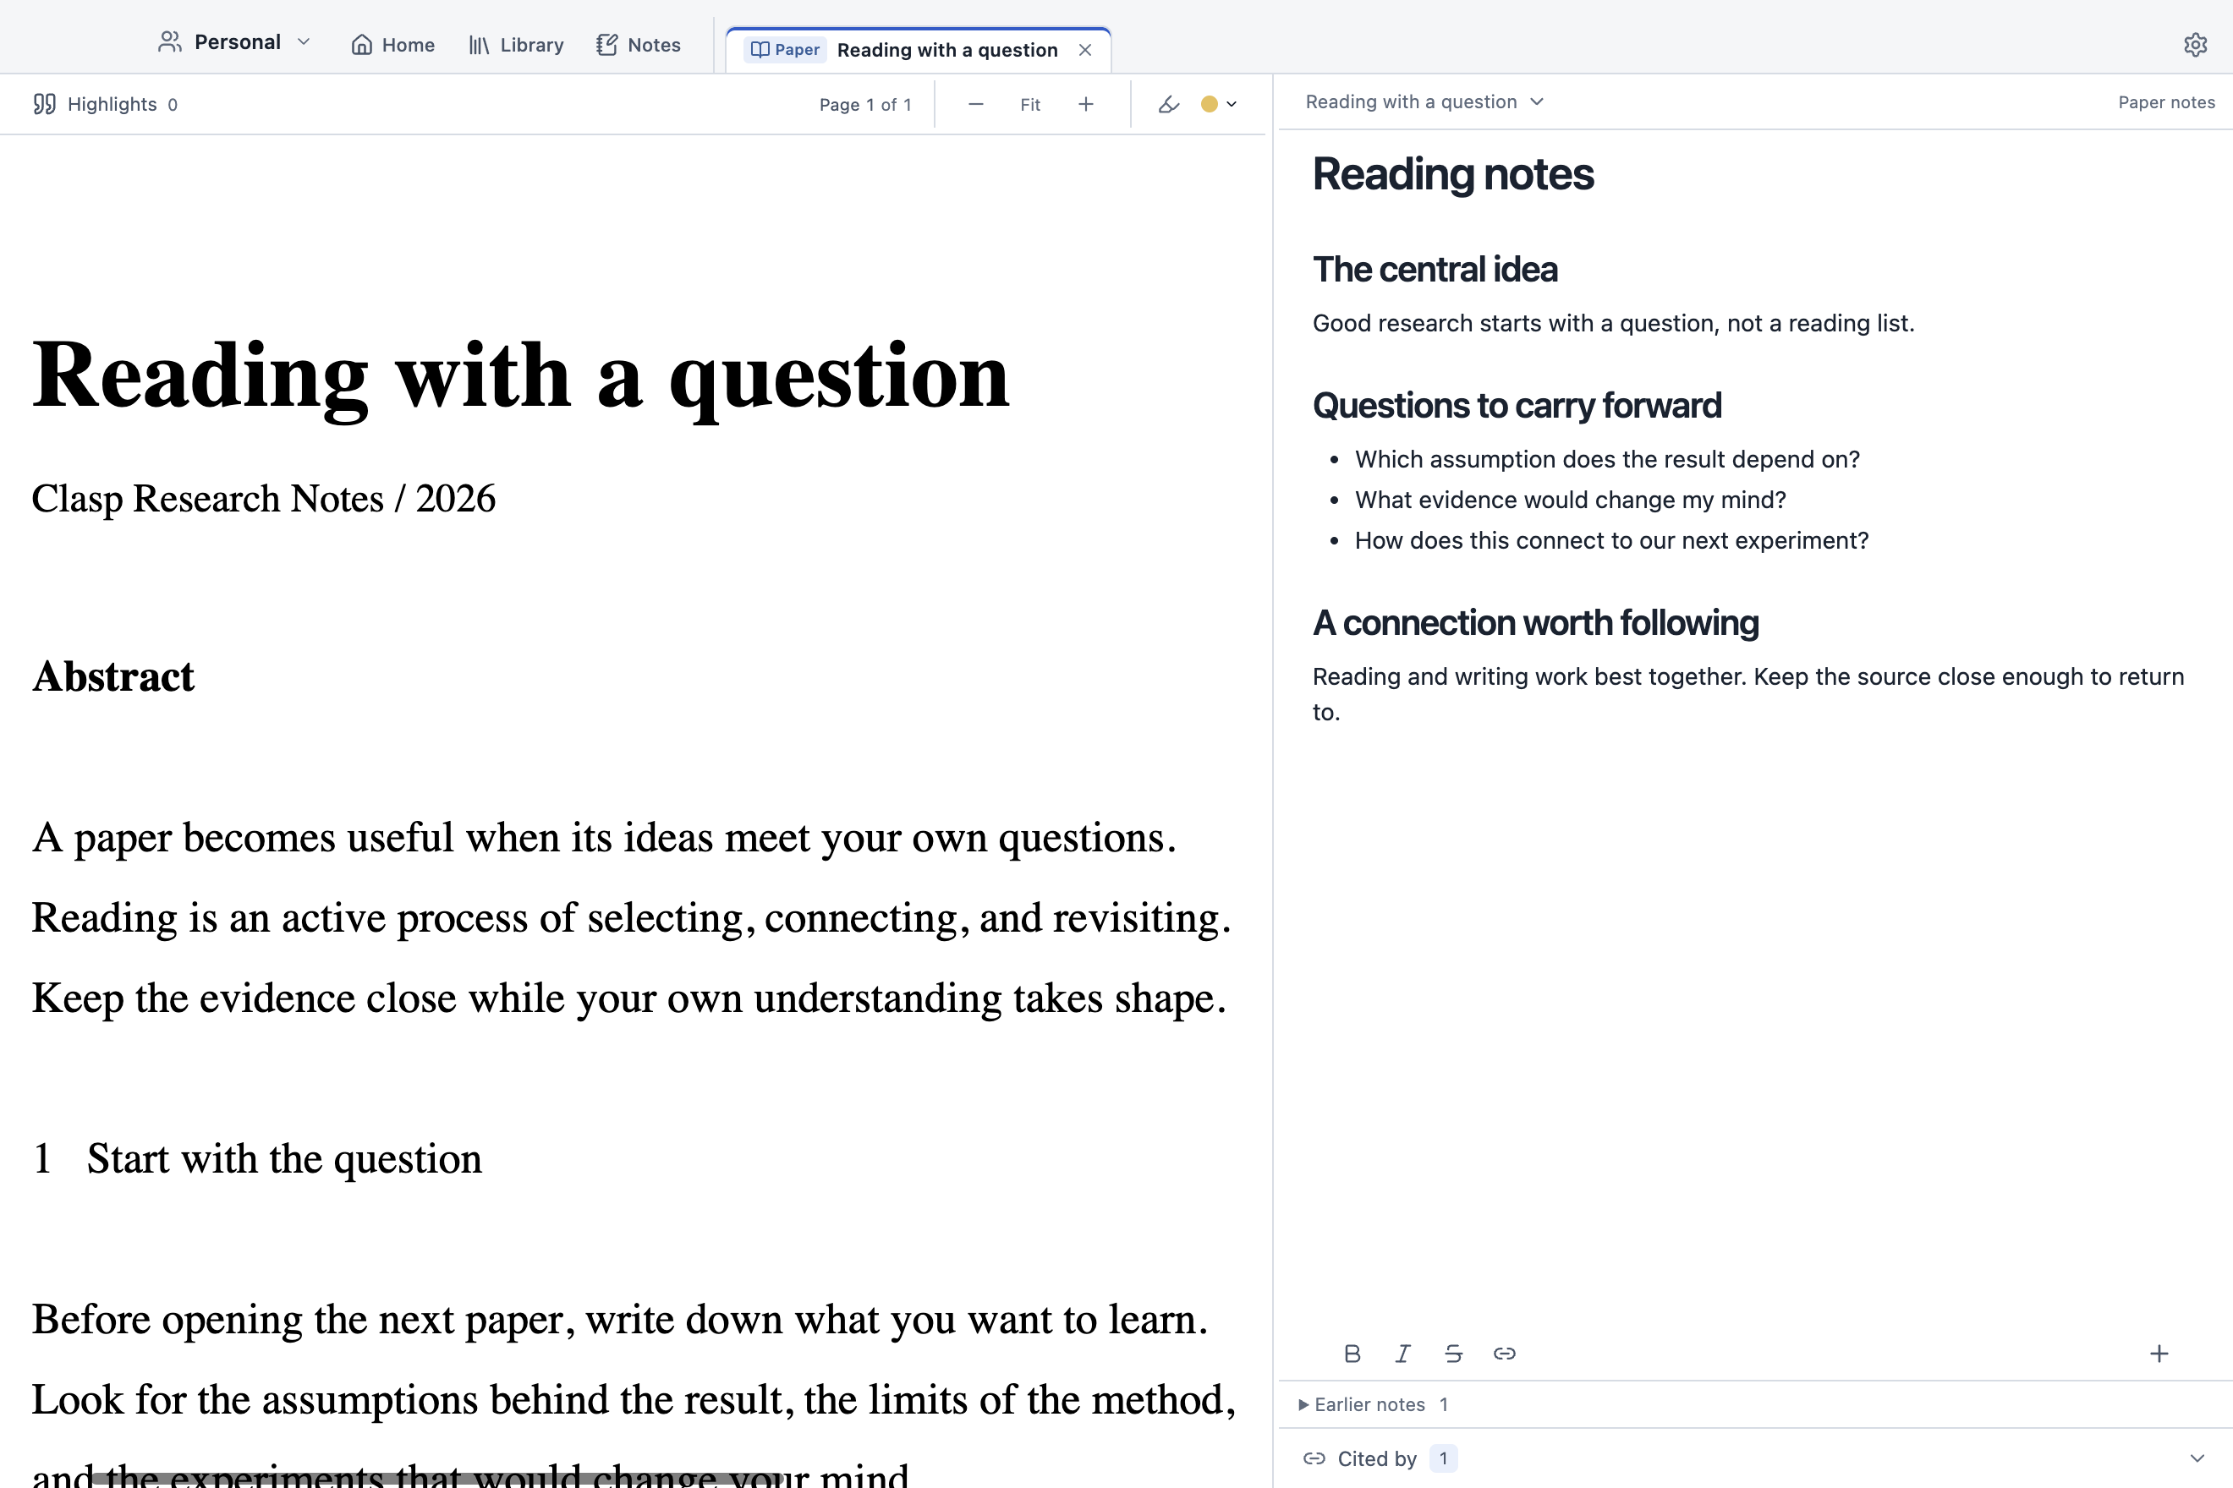The width and height of the screenshot is (2233, 1488).
Task: Click the Cited by link icon
Action: click(x=1315, y=1458)
